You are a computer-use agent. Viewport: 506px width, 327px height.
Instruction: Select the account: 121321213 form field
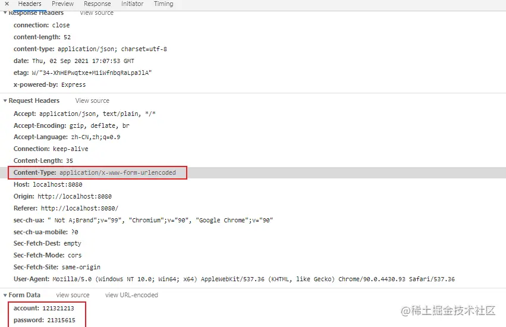[x=44, y=309]
